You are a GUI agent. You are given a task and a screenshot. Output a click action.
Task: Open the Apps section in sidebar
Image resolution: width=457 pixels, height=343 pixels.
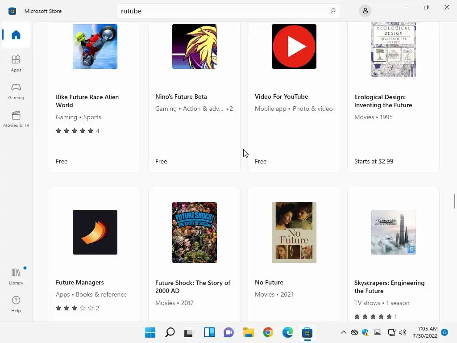(16, 63)
